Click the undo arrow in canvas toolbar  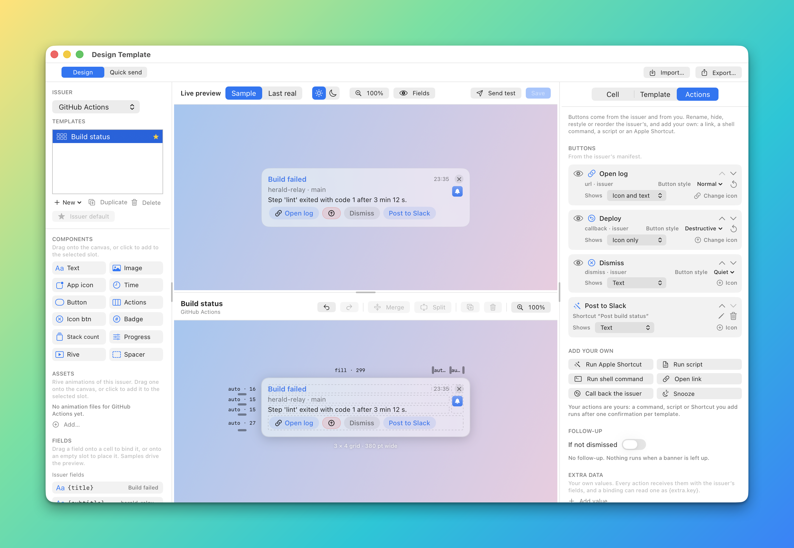(x=326, y=307)
